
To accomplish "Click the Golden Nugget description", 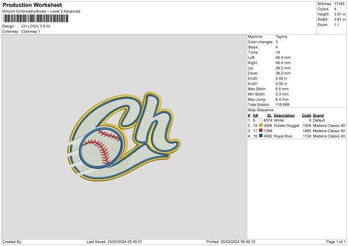I will (287, 126).
